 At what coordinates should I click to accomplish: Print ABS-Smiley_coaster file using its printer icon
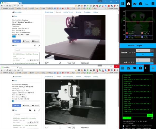[37, 122]
